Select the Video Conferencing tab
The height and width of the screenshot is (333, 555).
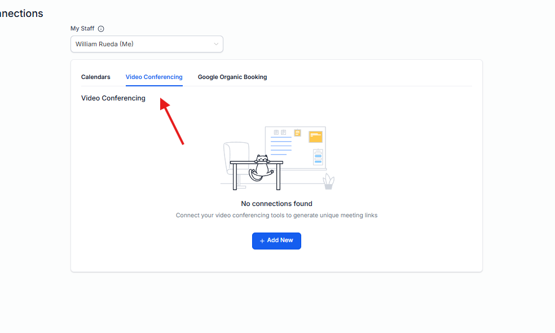coord(154,77)
